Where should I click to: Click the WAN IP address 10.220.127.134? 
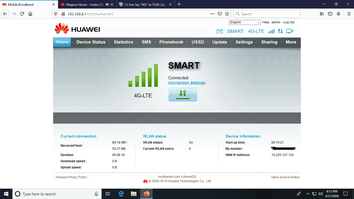point(282,155)
